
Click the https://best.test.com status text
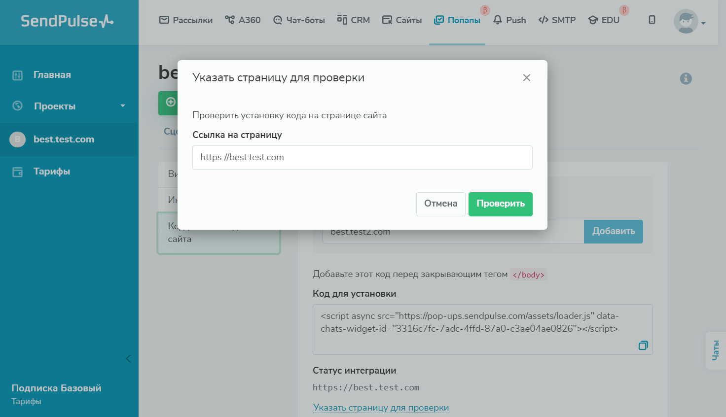[x=366, y=387]
